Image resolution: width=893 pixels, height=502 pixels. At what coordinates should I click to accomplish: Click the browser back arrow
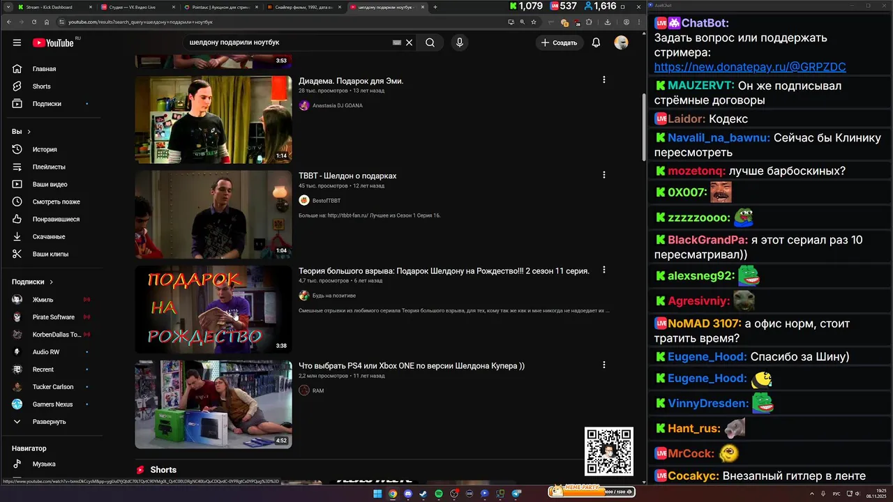[9, 22]
